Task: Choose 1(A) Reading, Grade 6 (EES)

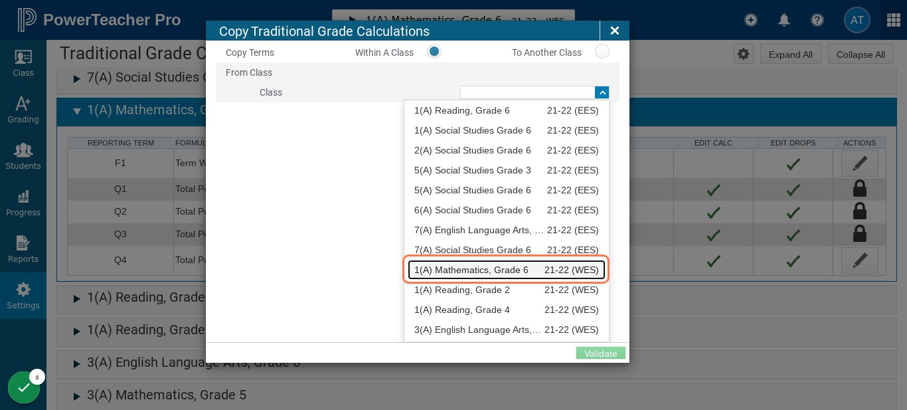Action: [x=507, y=110]
